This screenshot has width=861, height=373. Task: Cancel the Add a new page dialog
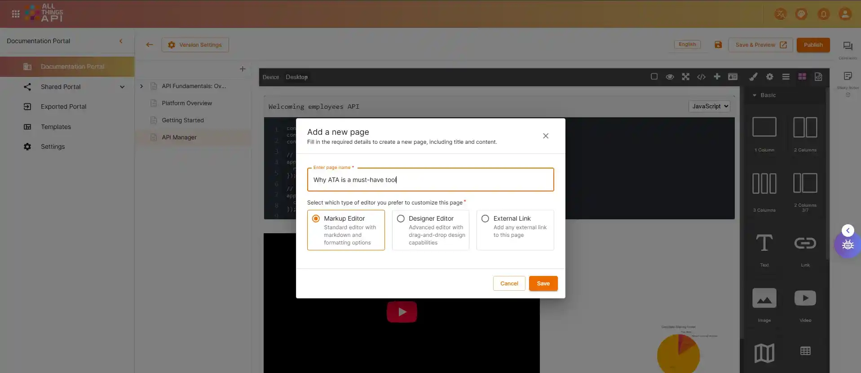click(x=509, y=284)
